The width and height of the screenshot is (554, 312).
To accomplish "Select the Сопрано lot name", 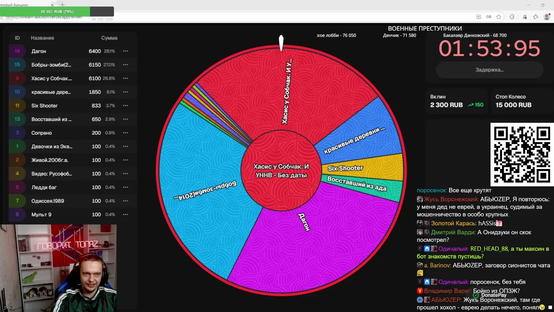I will [42, 133].
